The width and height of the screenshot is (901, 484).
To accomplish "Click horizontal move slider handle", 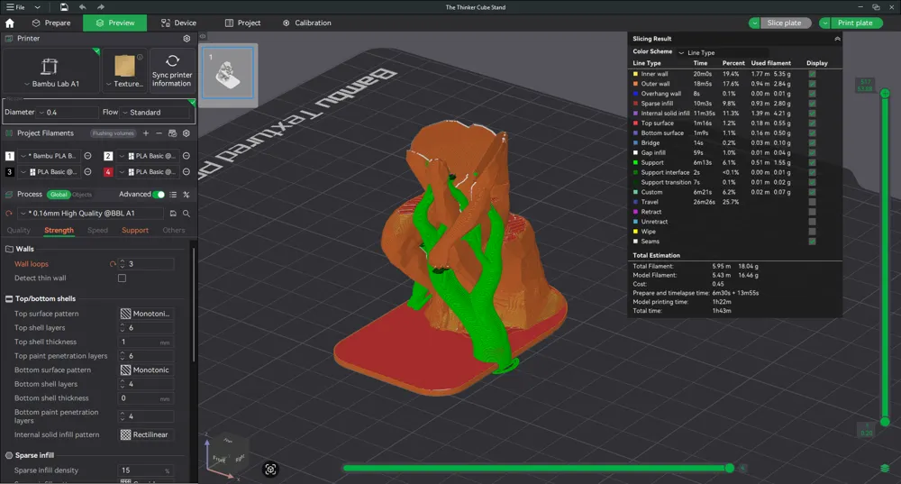I will coord(729,468).
